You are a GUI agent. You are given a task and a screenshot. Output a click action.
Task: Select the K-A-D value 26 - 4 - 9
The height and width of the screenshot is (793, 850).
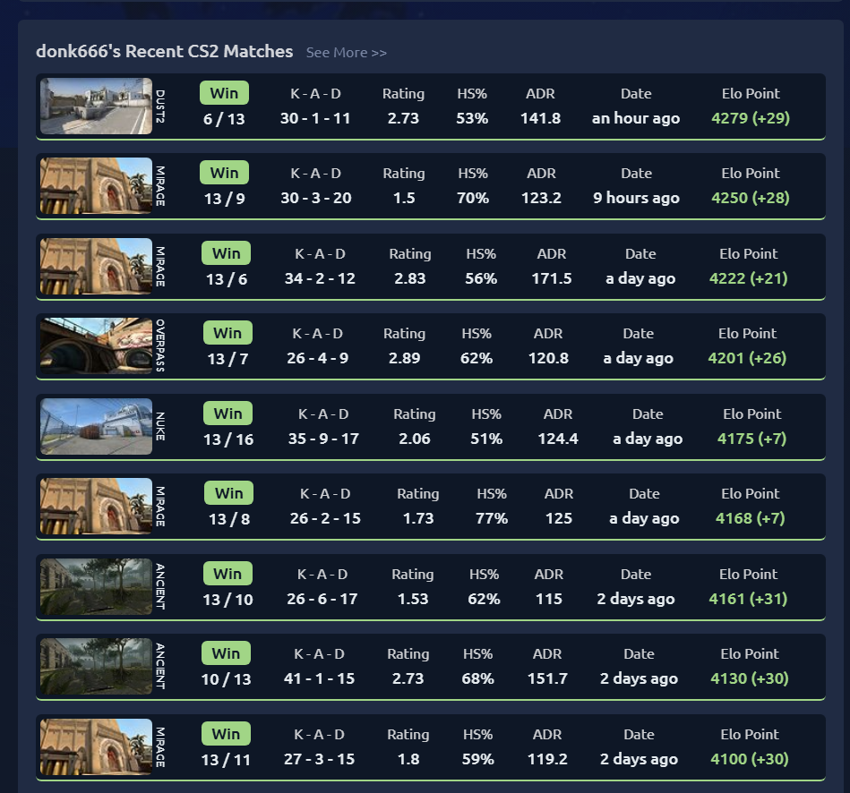pos(318,358)
